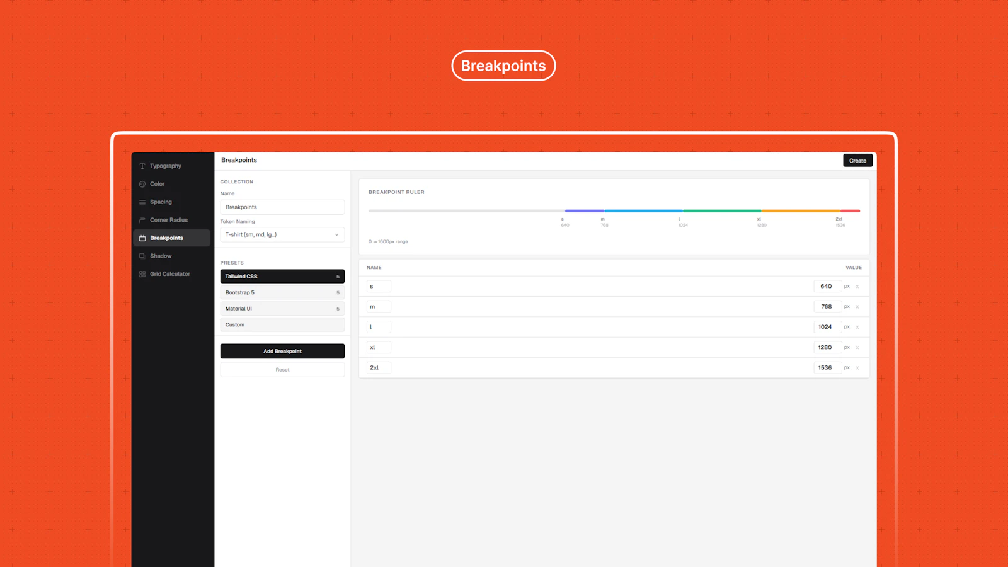Edit the breakpoint name field 'm'
The height and width of the screenshot is (567, 1008).
tap(379, 307)
